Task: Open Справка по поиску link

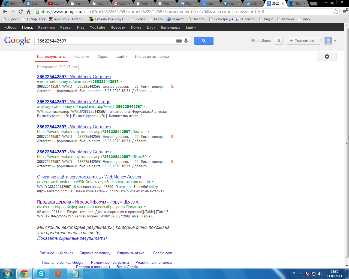Action: tap(95, 253)
